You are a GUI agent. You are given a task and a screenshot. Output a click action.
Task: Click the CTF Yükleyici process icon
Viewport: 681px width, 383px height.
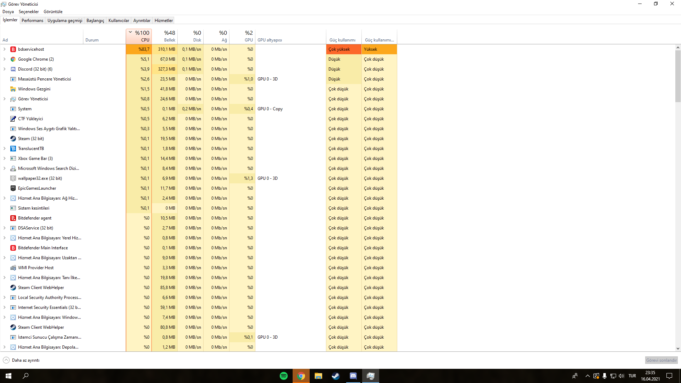point(13,119)
